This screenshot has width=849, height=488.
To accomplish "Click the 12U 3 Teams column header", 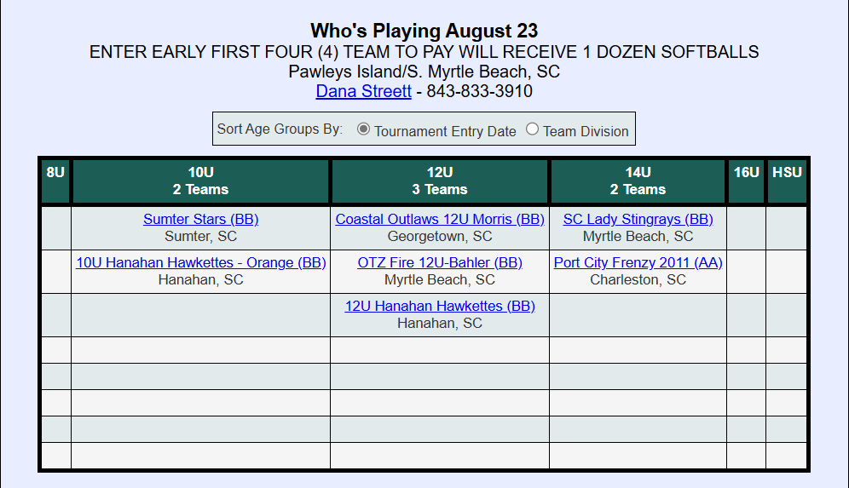I will click(x=440, y=181).
